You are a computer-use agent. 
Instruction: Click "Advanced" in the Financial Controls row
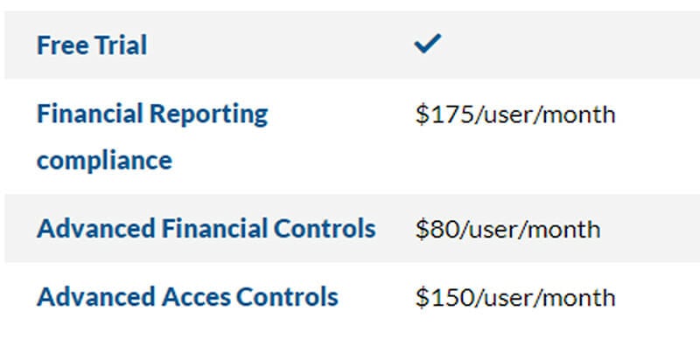(x=96, y=228)
